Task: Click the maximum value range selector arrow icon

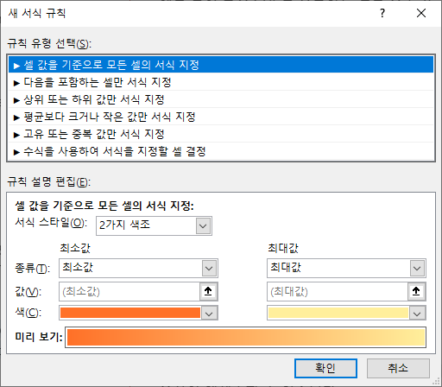Action: point(416,291)
